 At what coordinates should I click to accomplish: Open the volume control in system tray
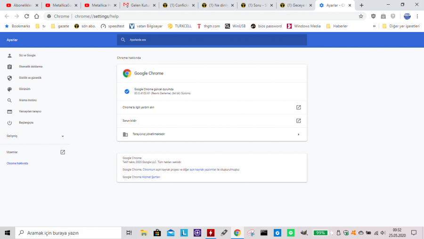(x=383, y=233)
